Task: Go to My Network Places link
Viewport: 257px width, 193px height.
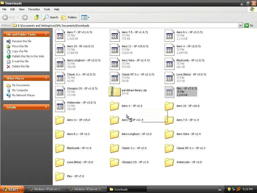Action: click(23, 95)
